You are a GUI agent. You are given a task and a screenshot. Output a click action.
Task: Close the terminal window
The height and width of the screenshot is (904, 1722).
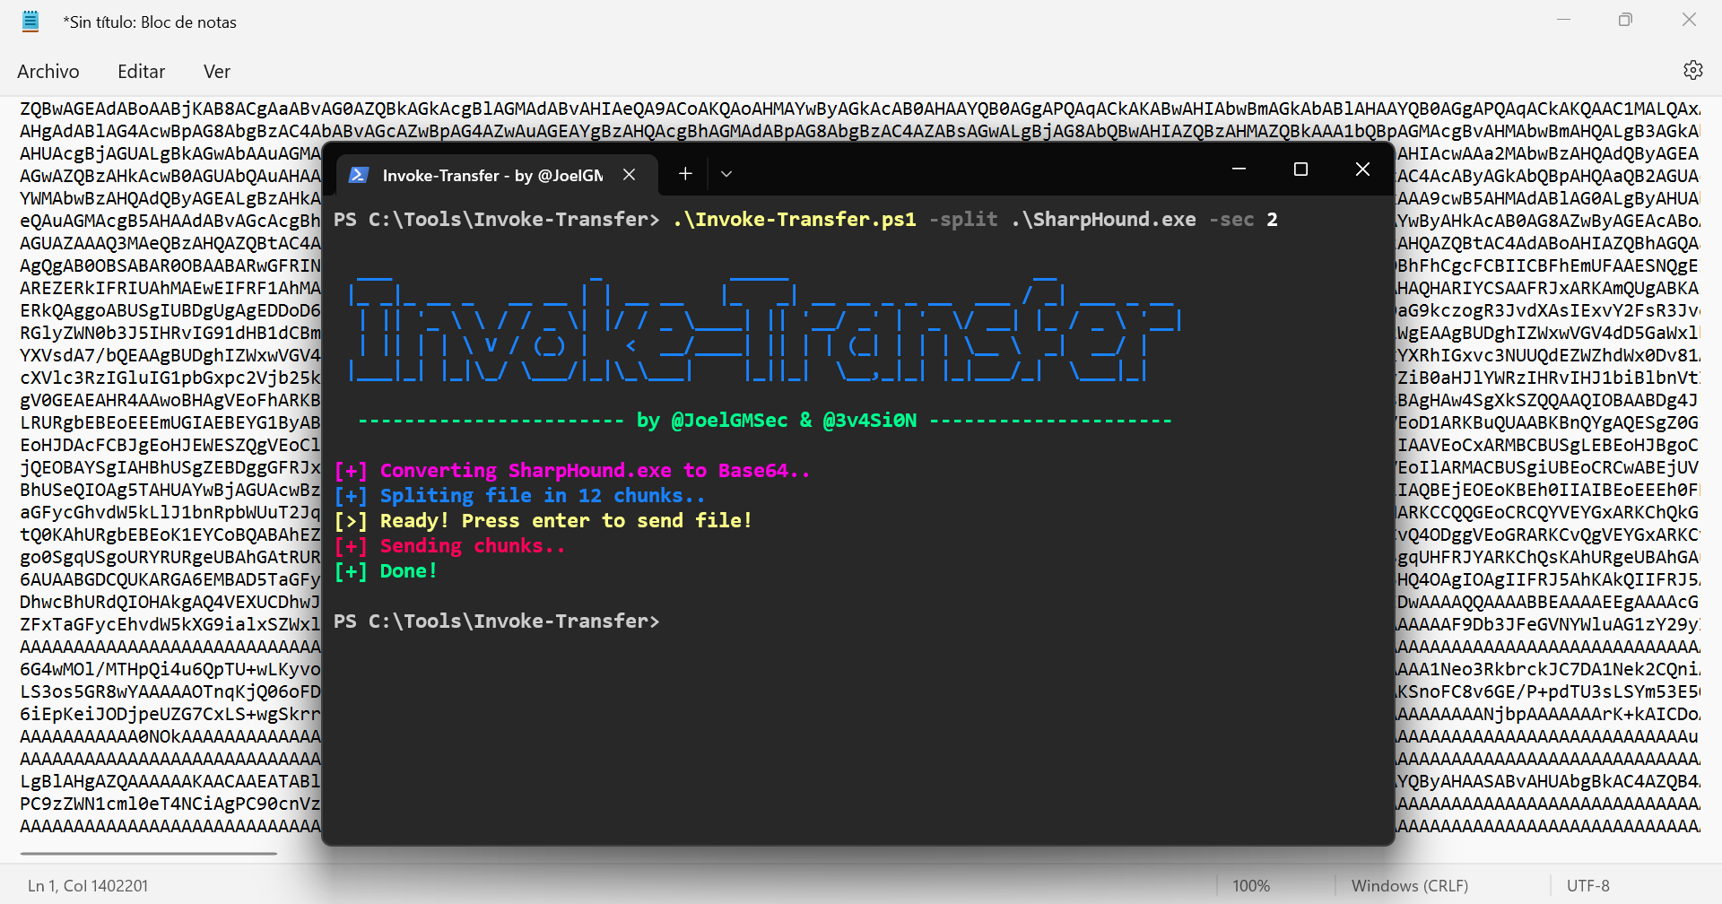click(x=1362, y=169)
